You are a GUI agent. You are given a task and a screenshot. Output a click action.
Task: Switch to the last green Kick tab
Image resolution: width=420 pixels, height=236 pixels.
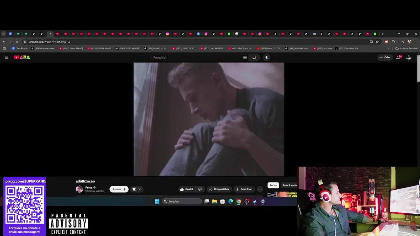tap(375, 34)
